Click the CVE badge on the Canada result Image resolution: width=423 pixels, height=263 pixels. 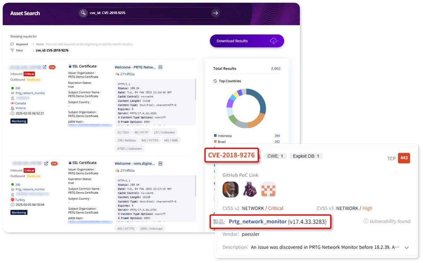52,67
